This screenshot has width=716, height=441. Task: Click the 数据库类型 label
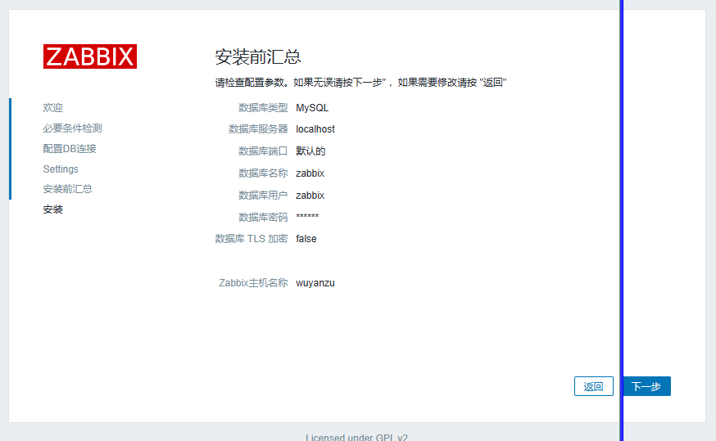(263, 108)
